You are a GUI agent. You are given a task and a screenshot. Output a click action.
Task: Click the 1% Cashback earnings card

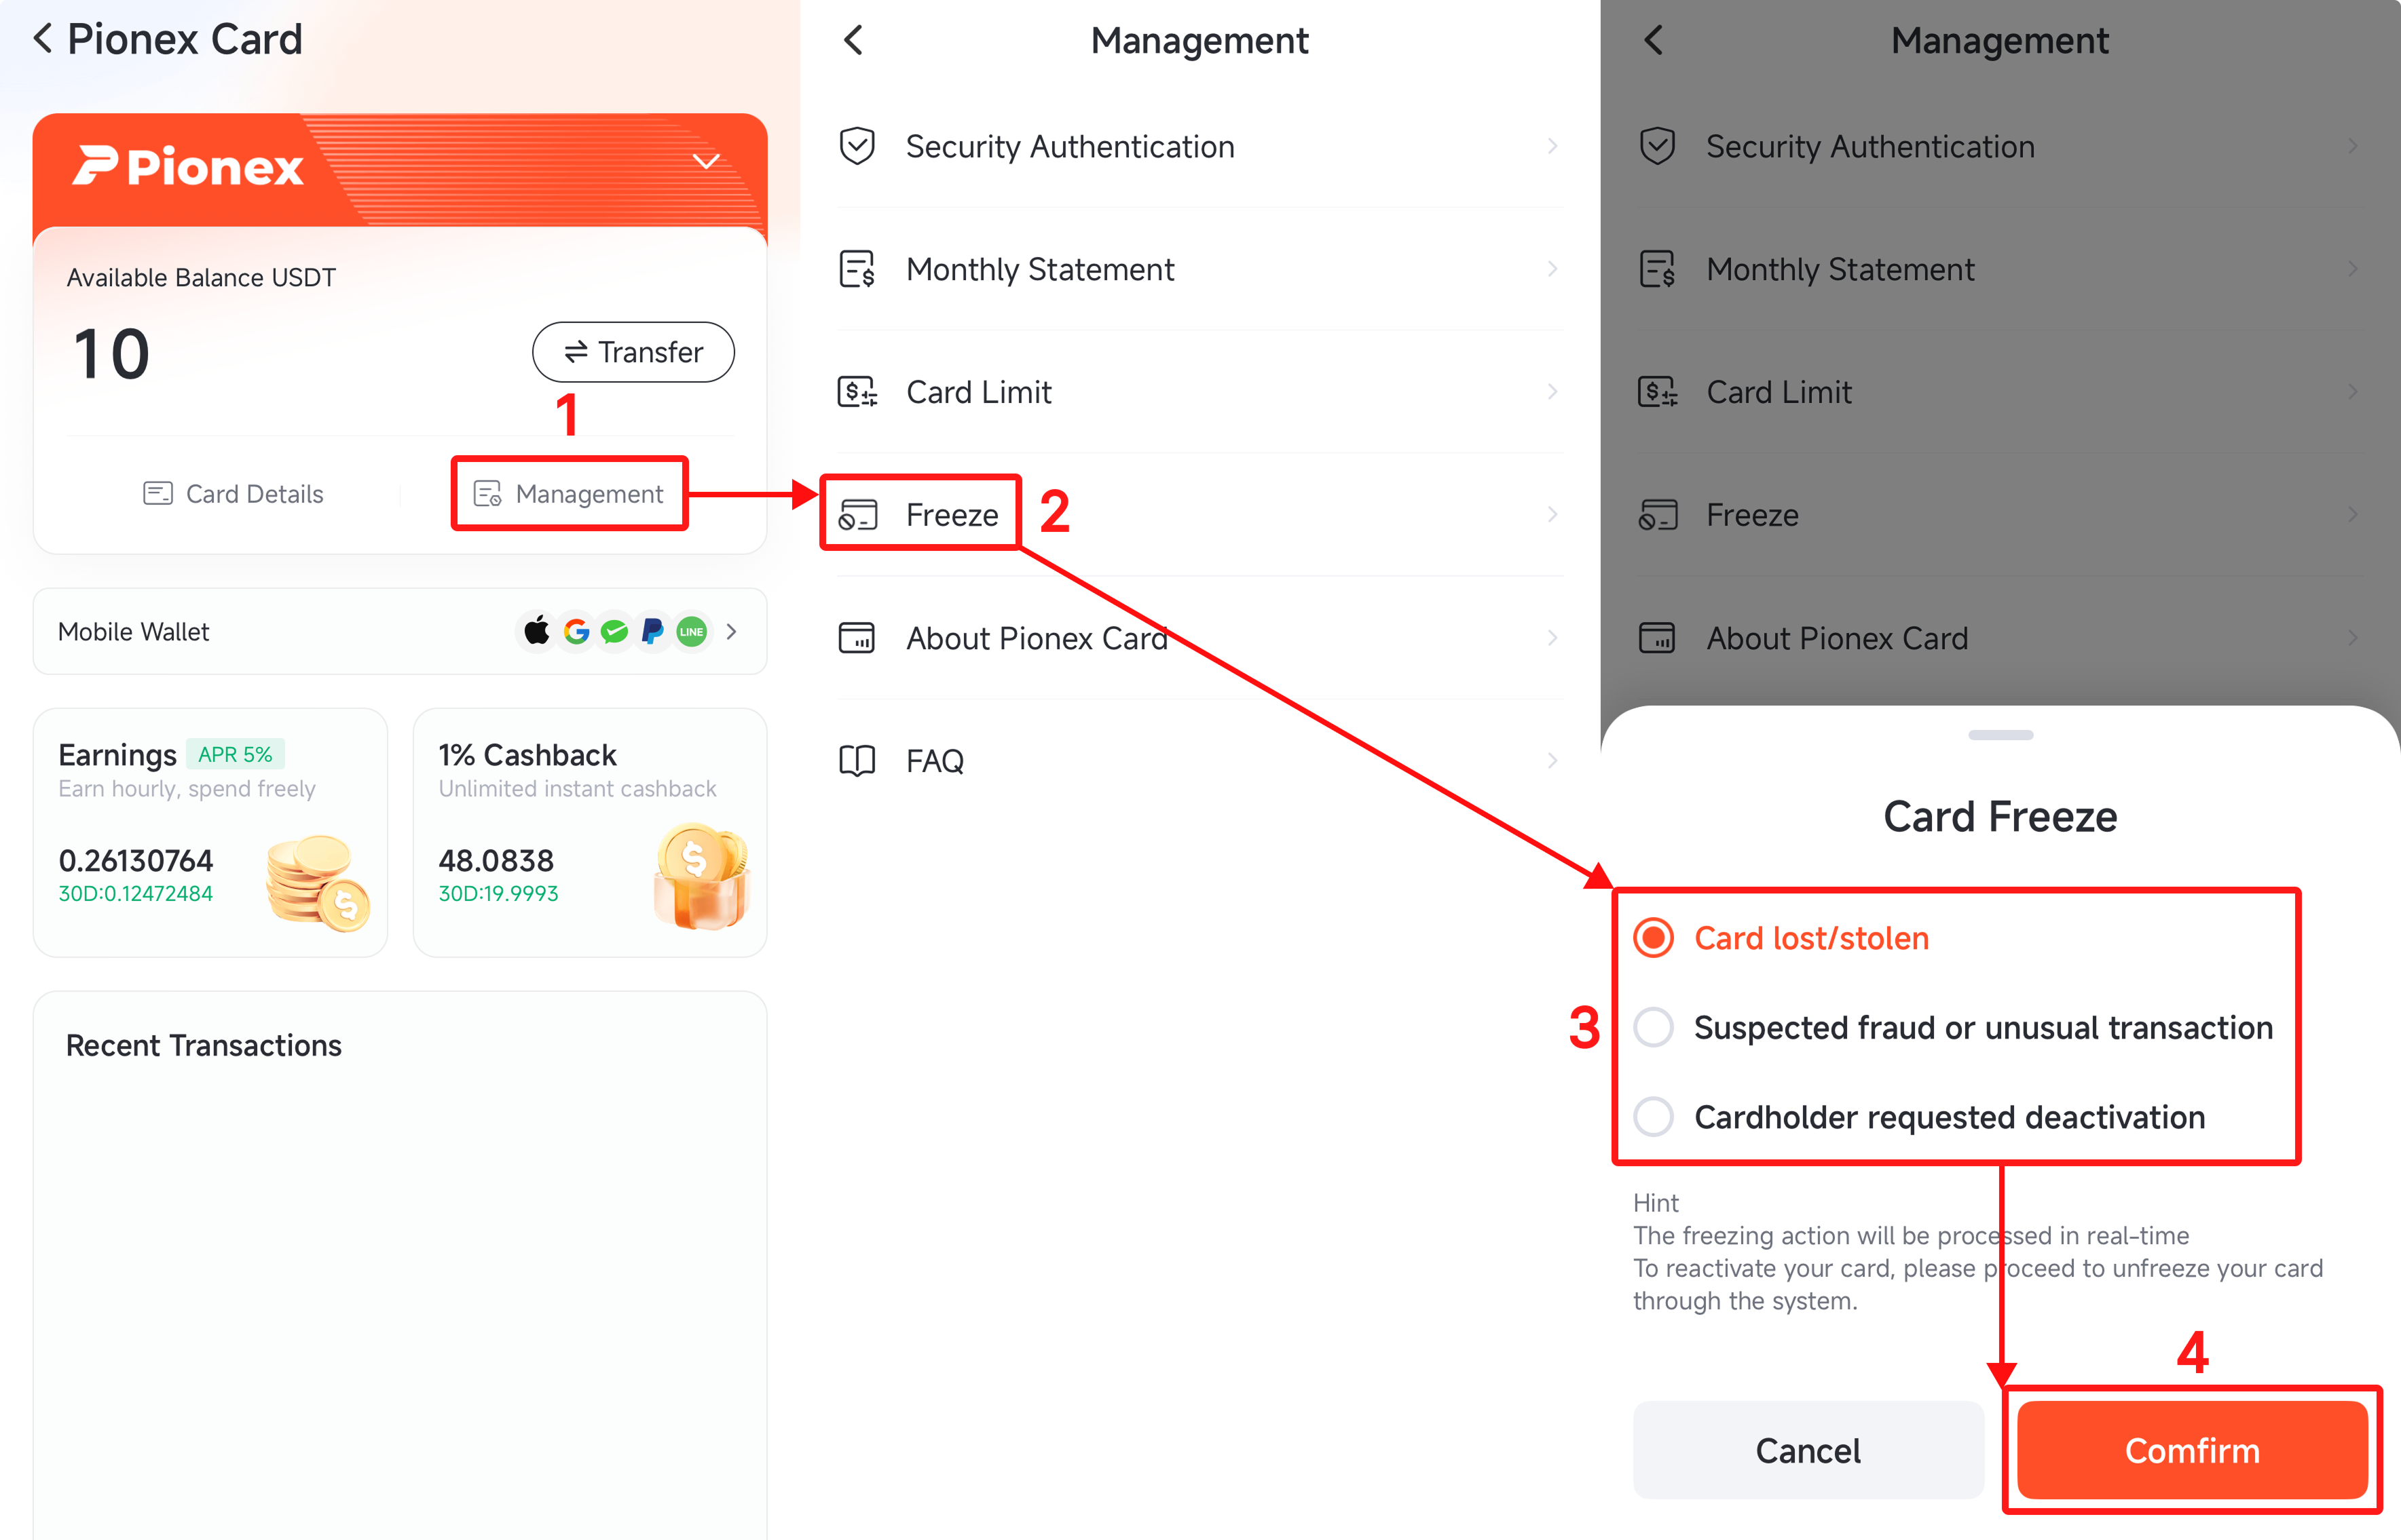[x=589, y=833]
